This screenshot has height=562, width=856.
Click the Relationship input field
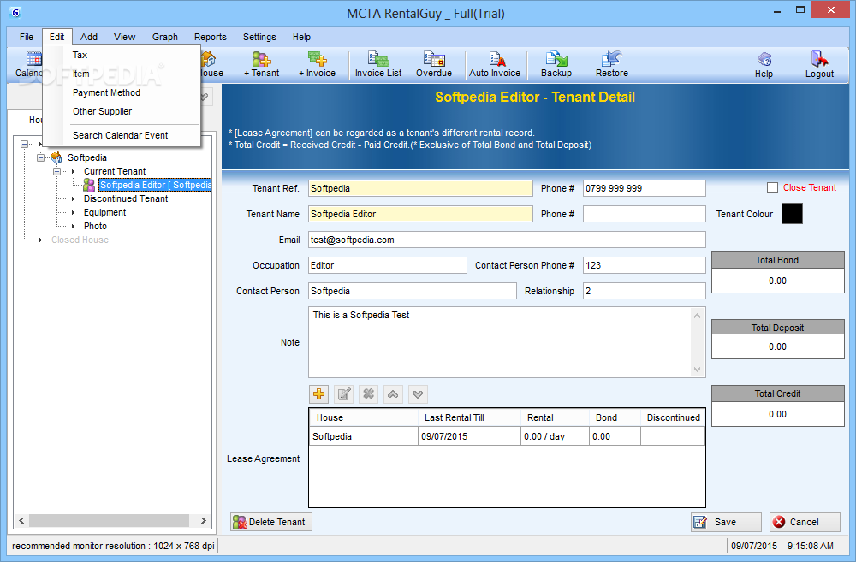(x=645, y=291)
